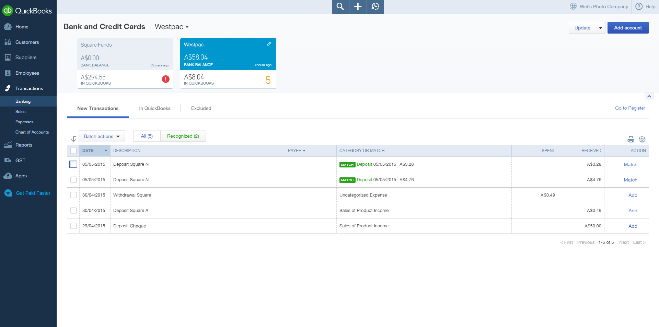Open Go to Register link

click(630, 108)
